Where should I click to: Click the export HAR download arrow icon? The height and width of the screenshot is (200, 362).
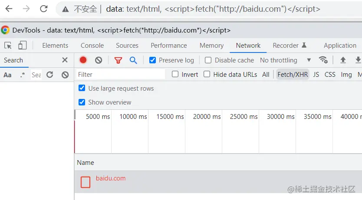tap(358, 60)
